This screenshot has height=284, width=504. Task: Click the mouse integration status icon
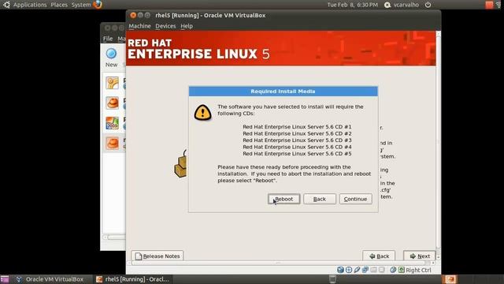point(393,270)
